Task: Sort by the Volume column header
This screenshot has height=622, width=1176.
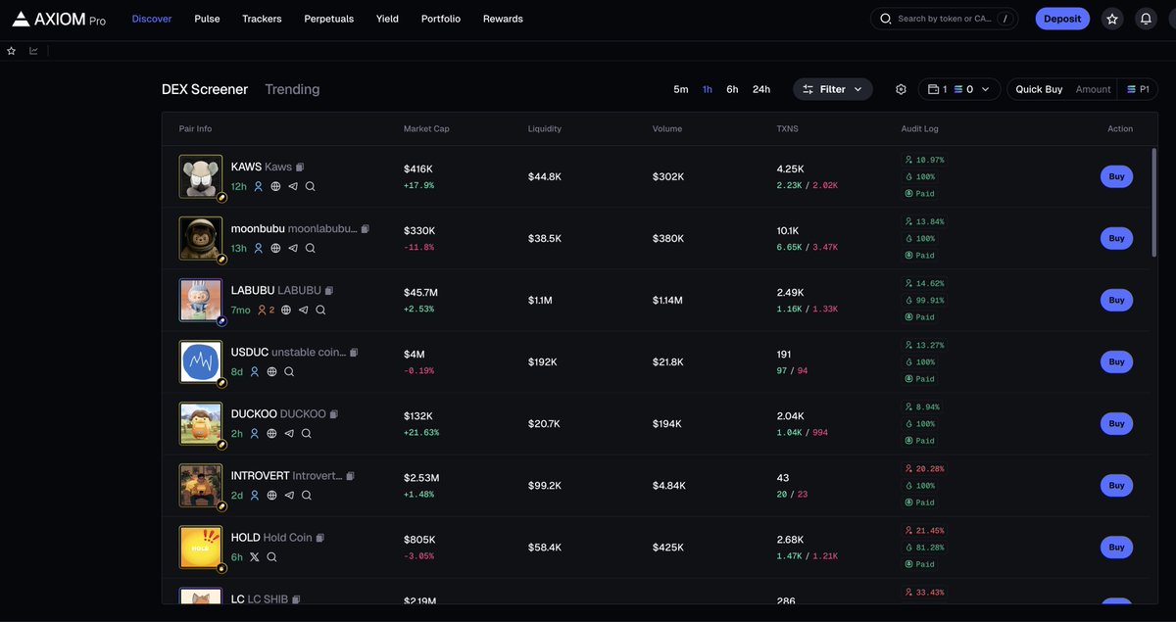Action: (x=667, y=129)
